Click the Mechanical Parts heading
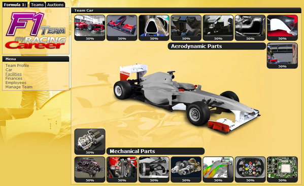 155,151
